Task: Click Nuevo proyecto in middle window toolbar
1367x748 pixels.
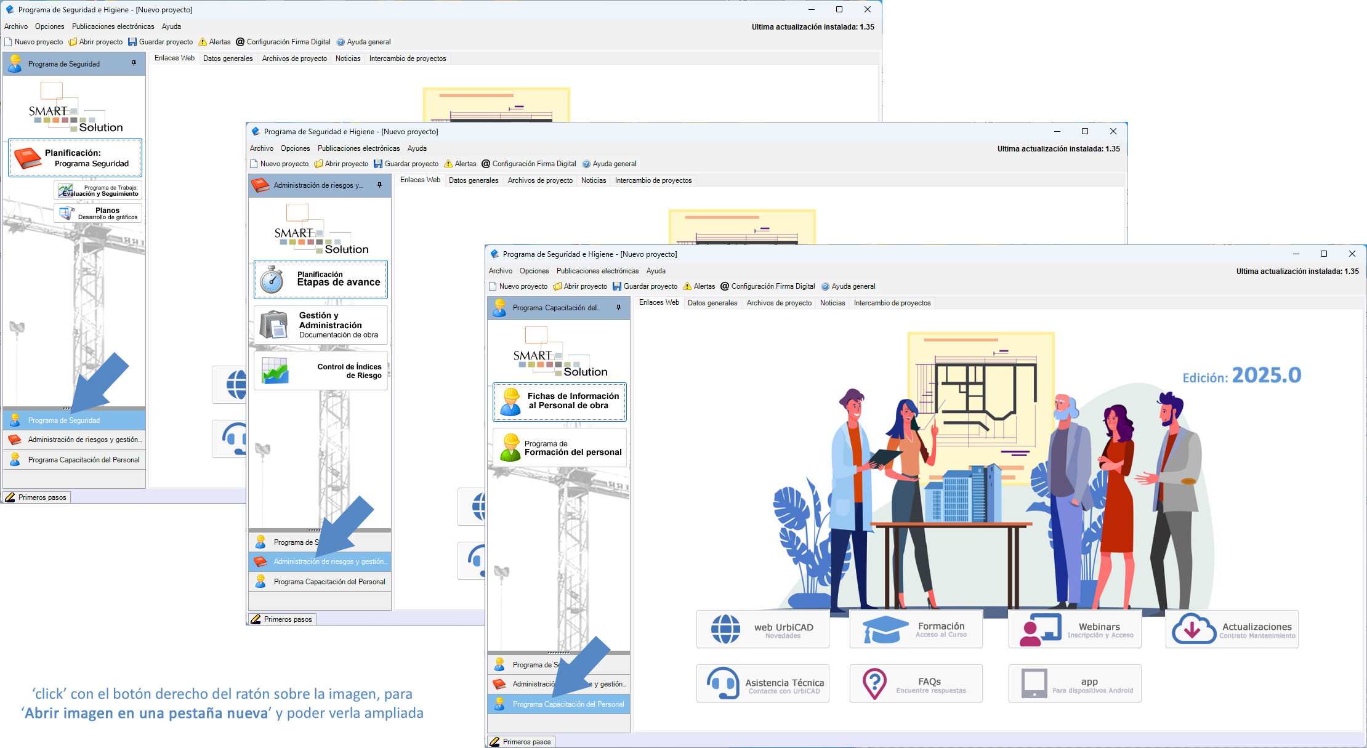Action: pyautogui.click(x=279, y=164)
